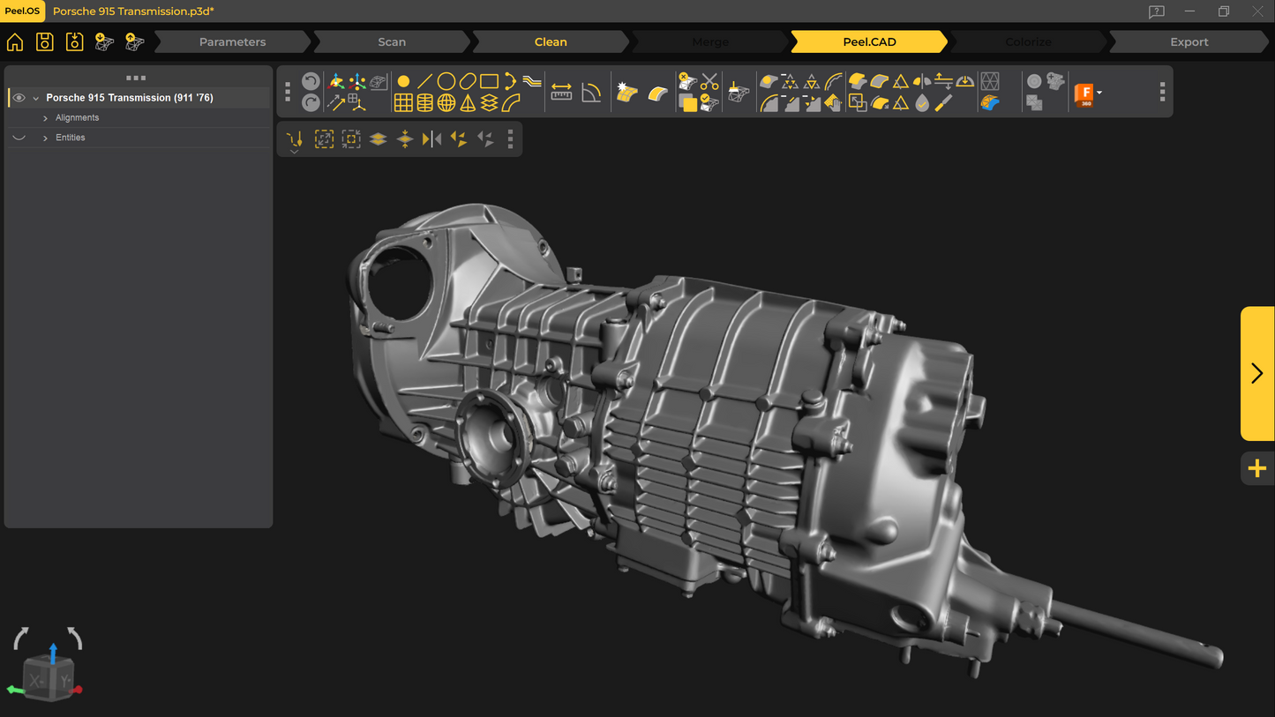1275x717 pixels.
Task: Switch to the Export tab
Action: point(1189,42)
